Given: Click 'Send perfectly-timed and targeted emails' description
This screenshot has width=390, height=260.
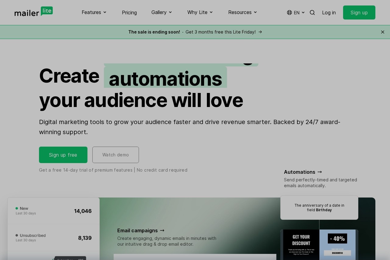Looking at the screenshot, I should [x=321, y=183].
